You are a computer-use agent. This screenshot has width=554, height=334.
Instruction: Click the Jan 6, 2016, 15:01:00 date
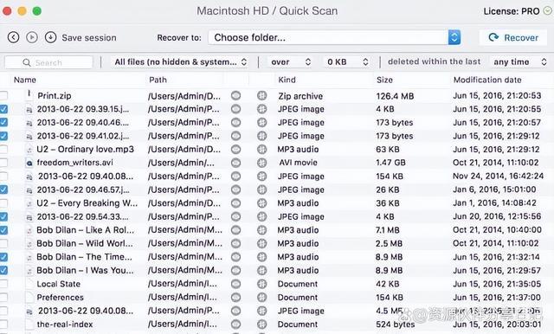pos(494,189)
